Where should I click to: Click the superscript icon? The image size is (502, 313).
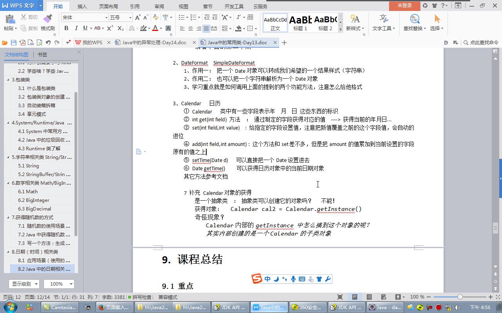click(110, 28)
